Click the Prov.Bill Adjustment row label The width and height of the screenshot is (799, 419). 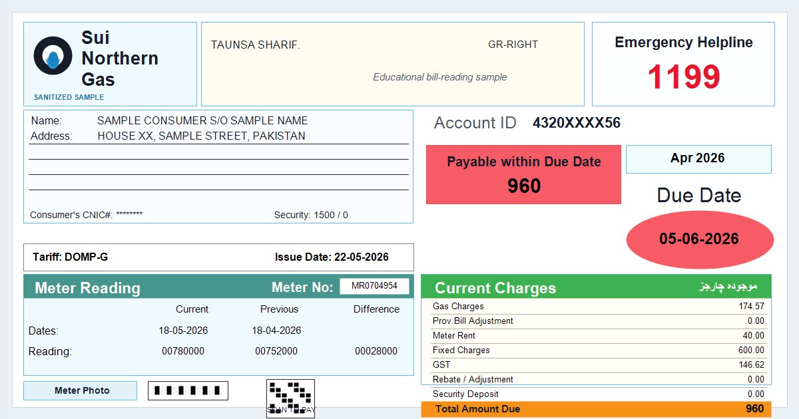[x=473, y=321]
